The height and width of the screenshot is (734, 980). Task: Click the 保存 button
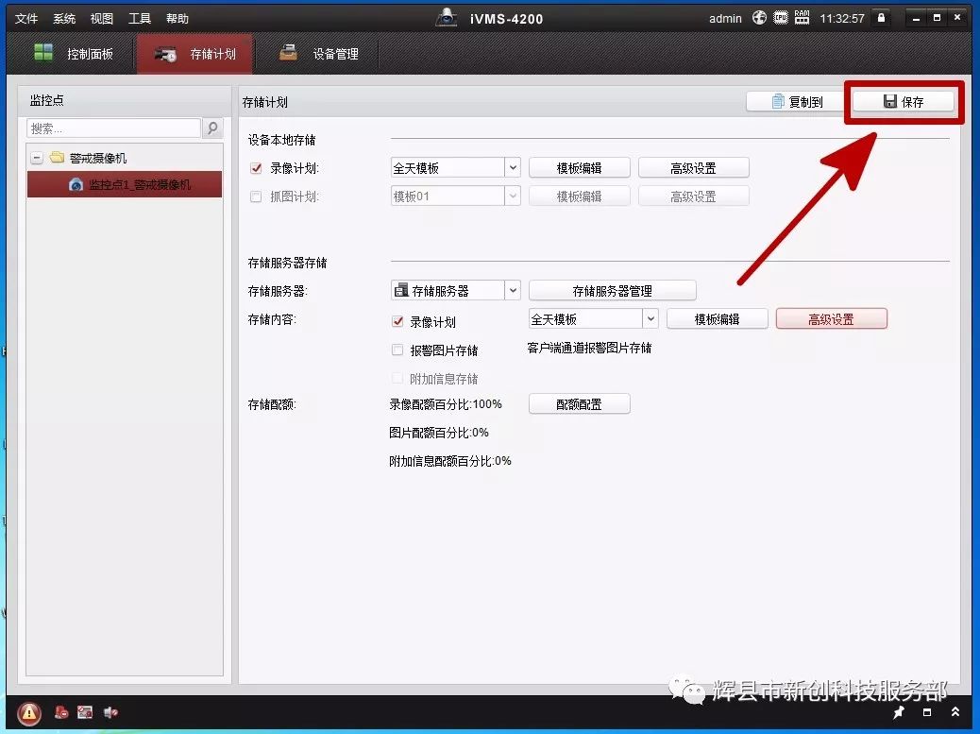click(x=904, y=102)
